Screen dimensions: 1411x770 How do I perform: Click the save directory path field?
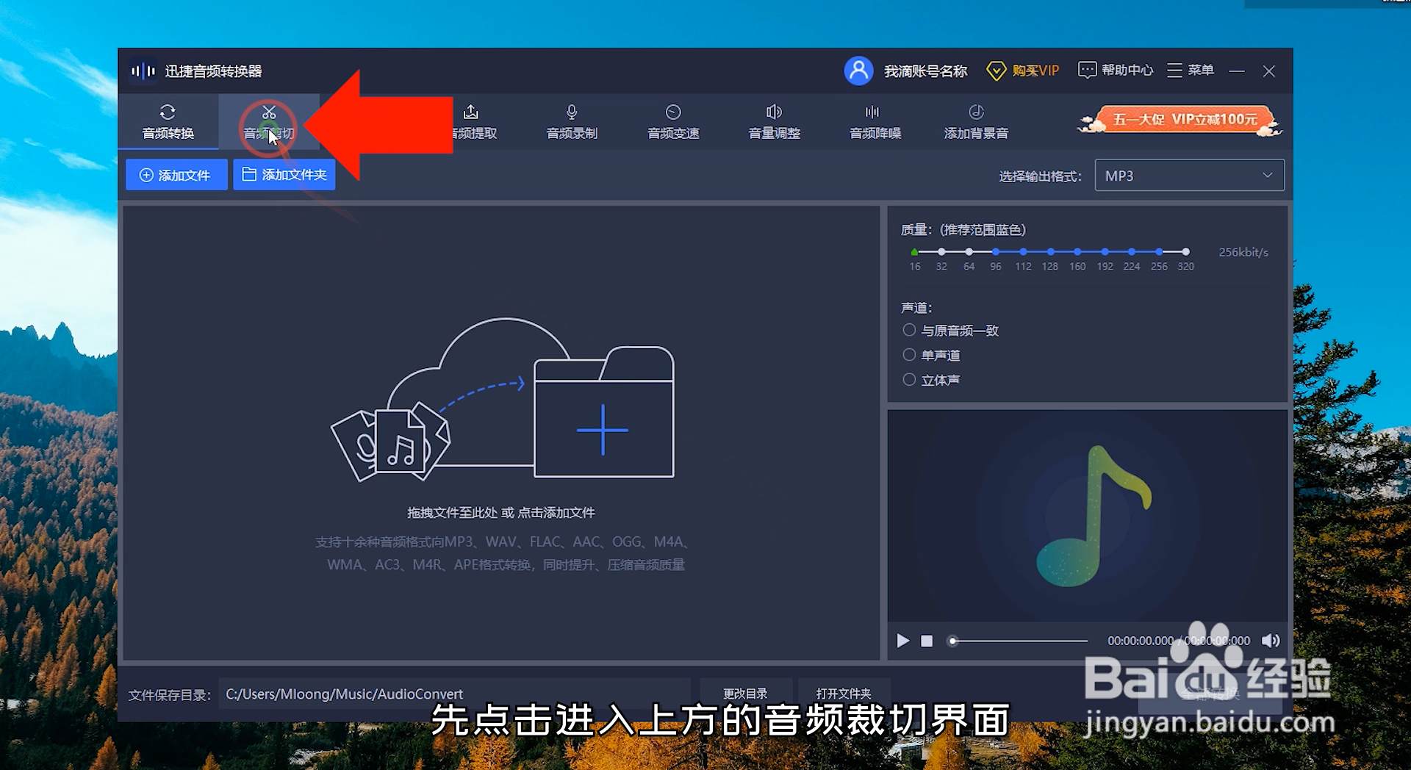454,694
